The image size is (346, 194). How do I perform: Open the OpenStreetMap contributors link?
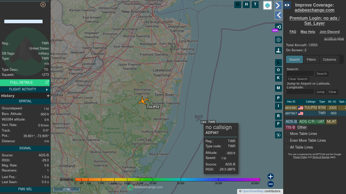tap(253, 191)
